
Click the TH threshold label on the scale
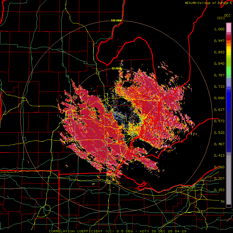tap(222, 202)
